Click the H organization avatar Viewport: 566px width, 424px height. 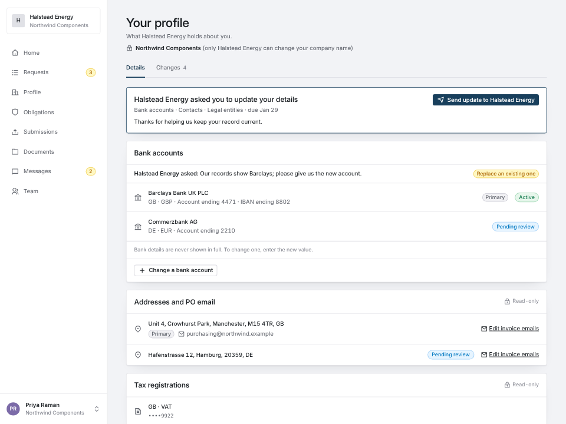click(18, 21)
